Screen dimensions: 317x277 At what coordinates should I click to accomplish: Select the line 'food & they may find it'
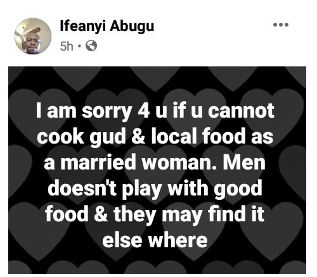[155, 214]
